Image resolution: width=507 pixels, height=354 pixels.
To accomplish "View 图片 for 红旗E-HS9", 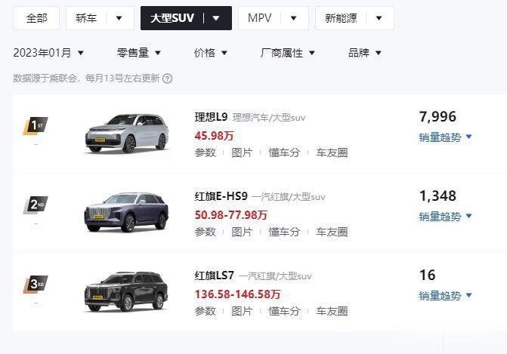I will [242, 232].
